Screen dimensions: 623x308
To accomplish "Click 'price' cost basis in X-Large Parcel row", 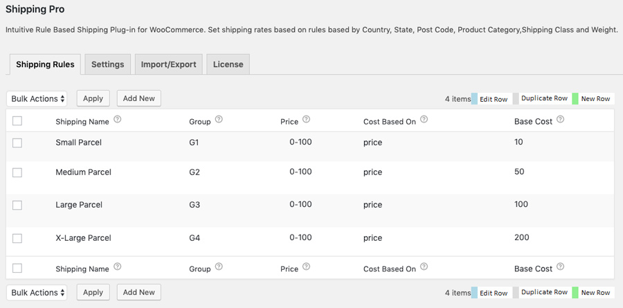I will [x=372, y=238].
